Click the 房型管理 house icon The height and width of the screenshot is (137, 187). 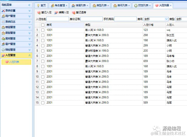(3, 33)
